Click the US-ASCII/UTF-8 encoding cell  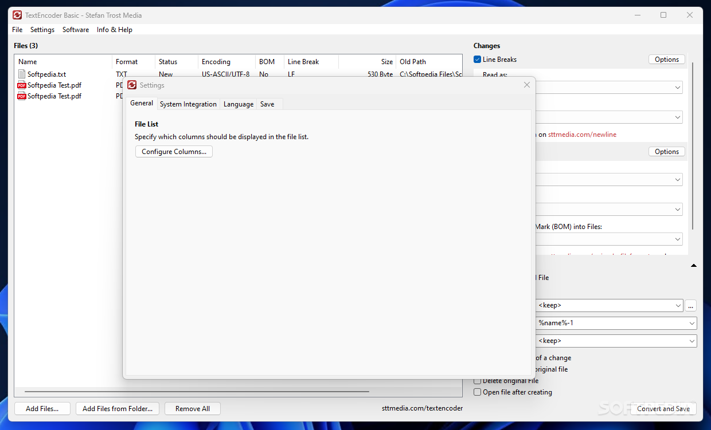tap(225, 74)
